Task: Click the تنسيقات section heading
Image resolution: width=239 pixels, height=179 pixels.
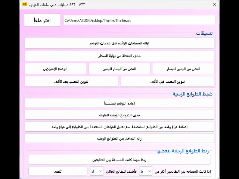Action: pos(204,33)
